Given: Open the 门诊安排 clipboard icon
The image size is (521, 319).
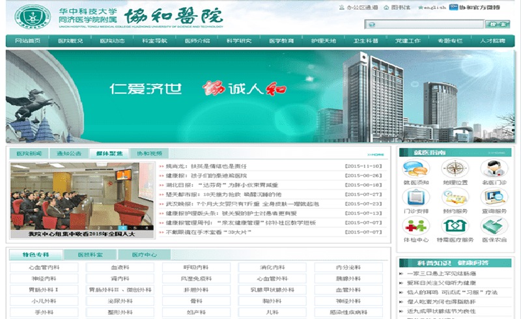Looking at the screenshot, I should coord(415,198).
